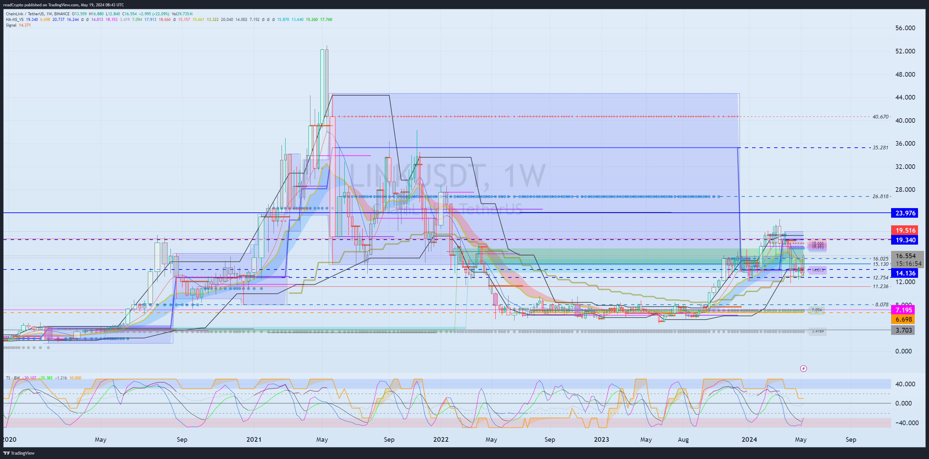This screenshot has height=459, width=929.
Task: Click the orange 6.698 price axis tag
Action: (x=903, y=319)
